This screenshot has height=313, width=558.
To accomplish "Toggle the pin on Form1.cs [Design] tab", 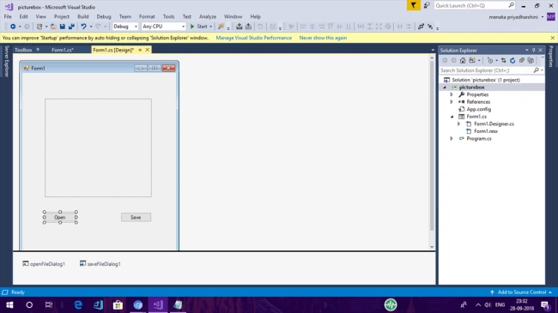I will tap(140, 50).
